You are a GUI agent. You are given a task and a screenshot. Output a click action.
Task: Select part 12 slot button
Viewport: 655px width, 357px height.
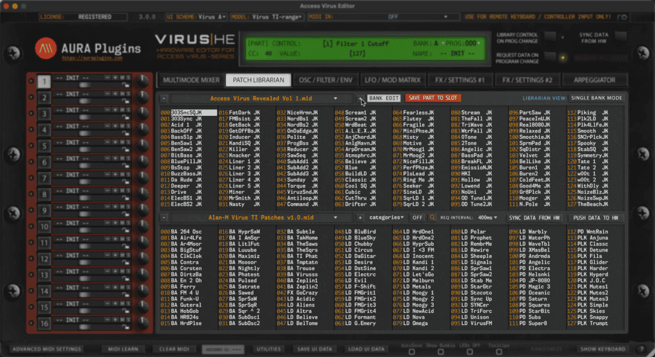[x=44, y=259]
